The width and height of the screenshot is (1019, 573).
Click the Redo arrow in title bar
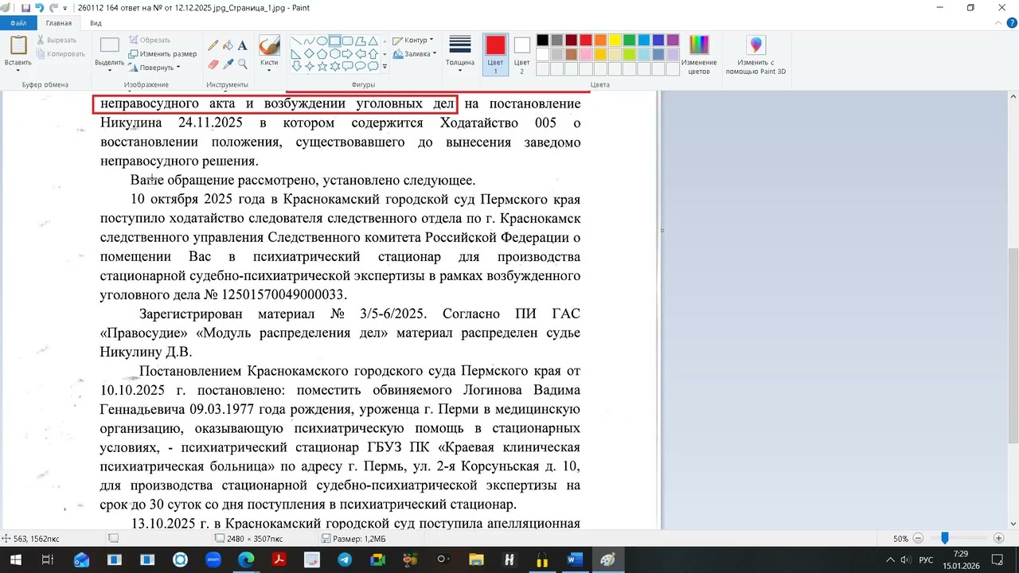53,7
